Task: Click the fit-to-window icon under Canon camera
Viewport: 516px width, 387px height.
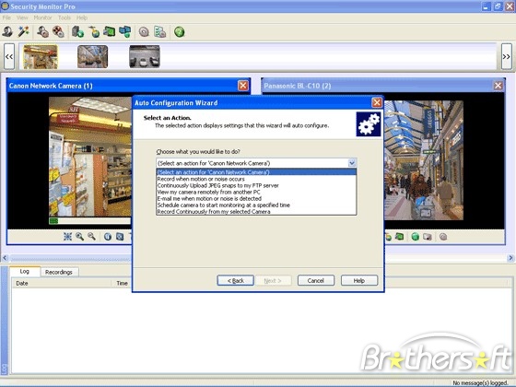Action: click(x=67, y=236)
